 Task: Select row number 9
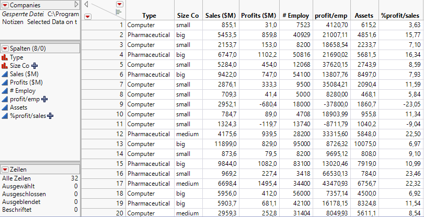104,104
